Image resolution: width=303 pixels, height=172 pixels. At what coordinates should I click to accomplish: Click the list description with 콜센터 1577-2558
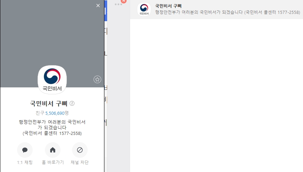(x=228, y=12)
